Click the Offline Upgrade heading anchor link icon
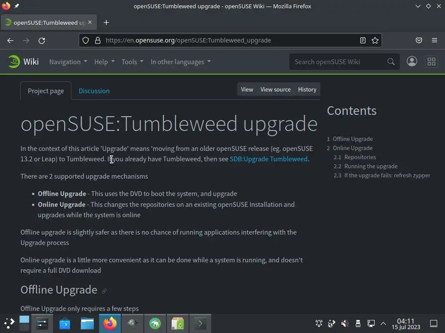445x333 pixels. 104,291
